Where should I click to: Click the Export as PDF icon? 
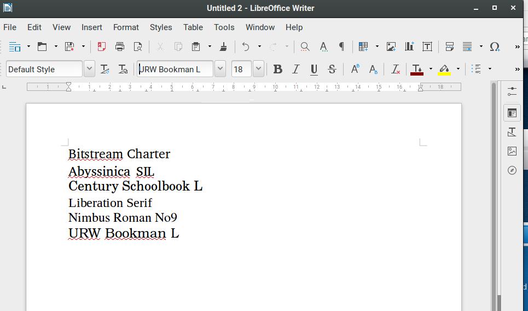(101, 47)
